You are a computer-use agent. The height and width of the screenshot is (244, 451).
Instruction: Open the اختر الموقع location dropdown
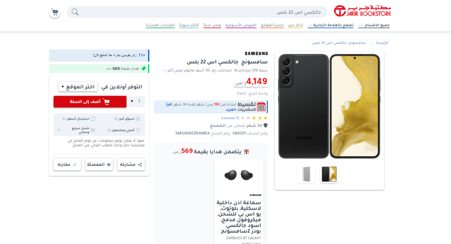(78, 87)
